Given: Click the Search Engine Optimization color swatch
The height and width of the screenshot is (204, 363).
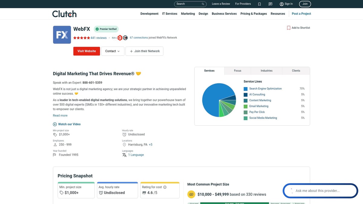Looking at the screenshot, I should tap(246, 89).
